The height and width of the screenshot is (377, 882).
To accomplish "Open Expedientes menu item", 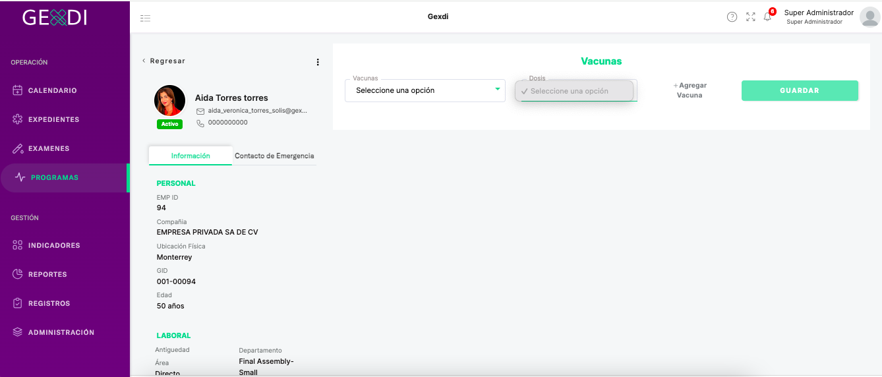I will click(x=65, y=119).
